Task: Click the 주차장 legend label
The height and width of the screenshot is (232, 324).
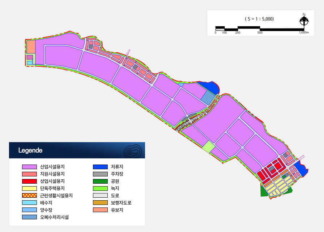Action: tap(117, 174)
